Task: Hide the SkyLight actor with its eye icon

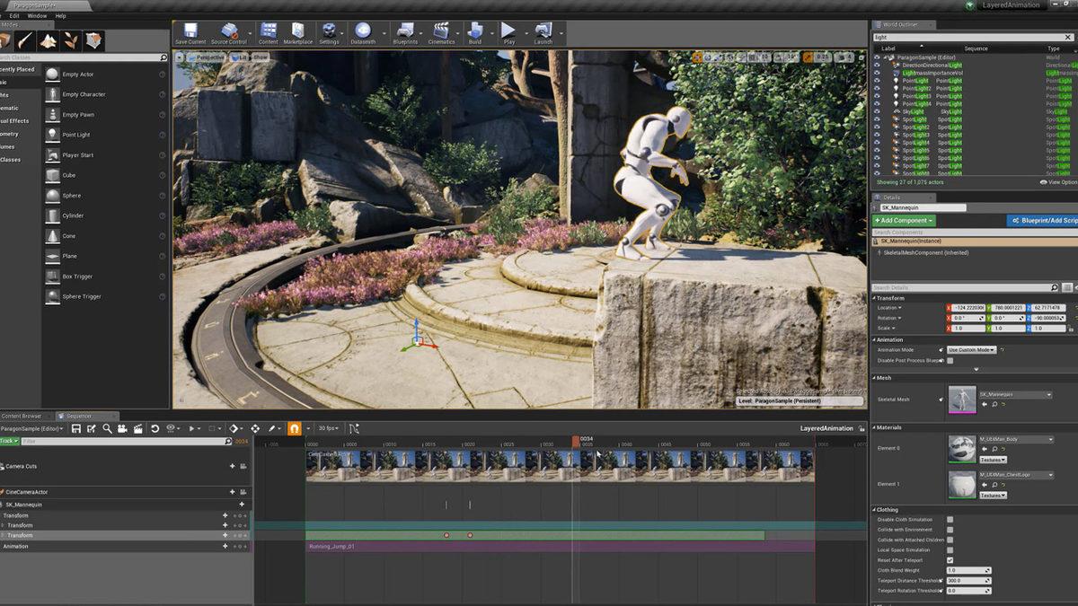Action: pyautogui.click(x=878, y=111)
